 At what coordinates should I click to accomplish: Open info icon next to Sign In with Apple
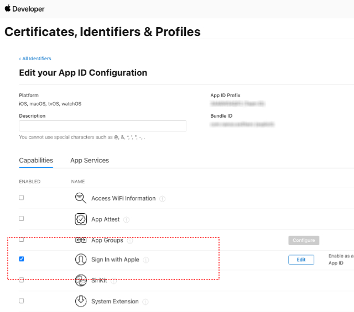click(146, 260)
